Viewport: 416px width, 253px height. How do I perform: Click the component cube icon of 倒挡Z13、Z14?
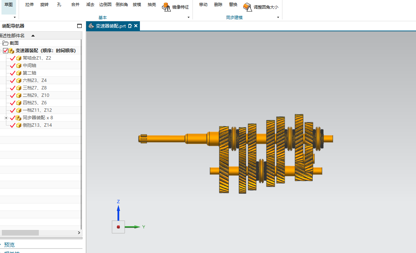click(19, 125)
